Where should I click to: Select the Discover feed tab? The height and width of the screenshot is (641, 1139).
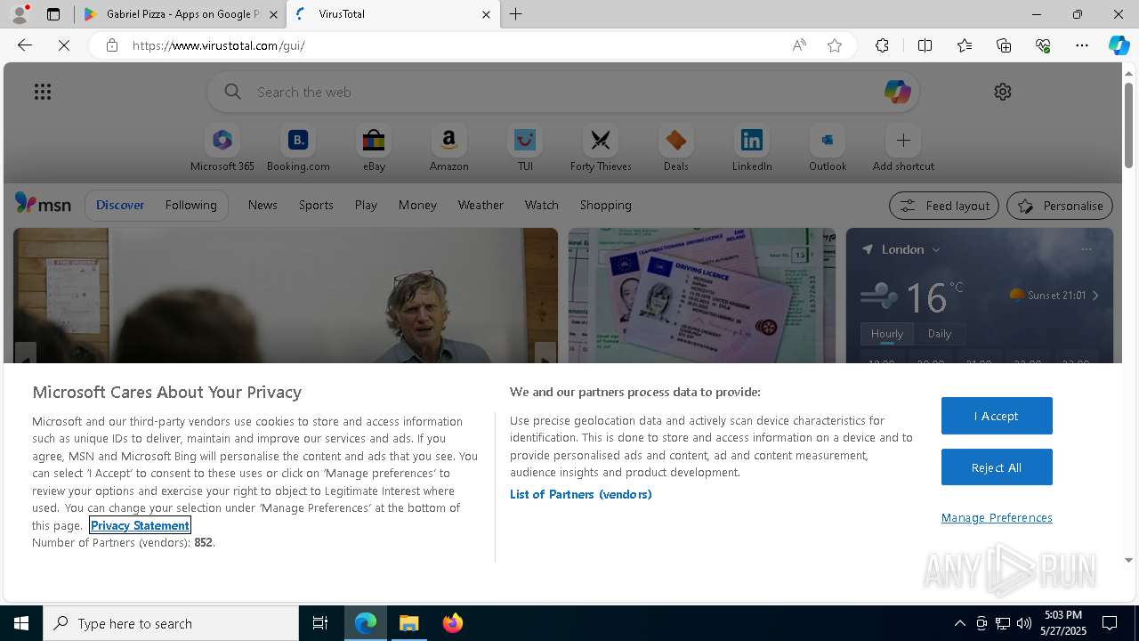(x=120, y=205)
